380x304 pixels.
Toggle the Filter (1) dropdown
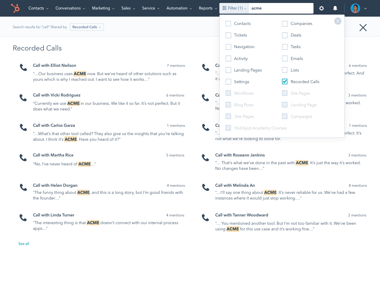click(x=234, y=8)
